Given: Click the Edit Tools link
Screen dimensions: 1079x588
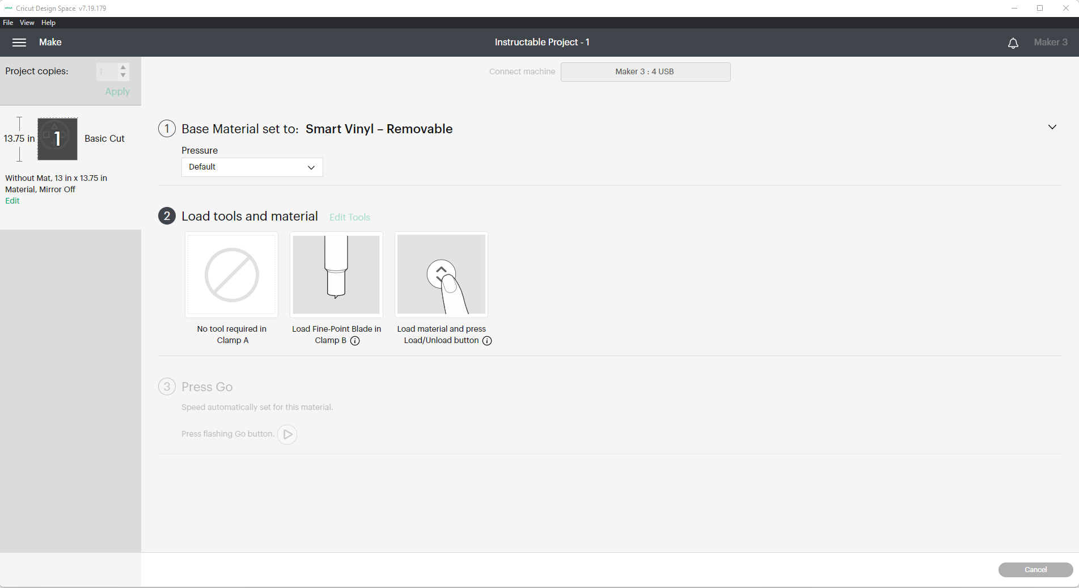Looking at the screenshot, I should (350, 217).
